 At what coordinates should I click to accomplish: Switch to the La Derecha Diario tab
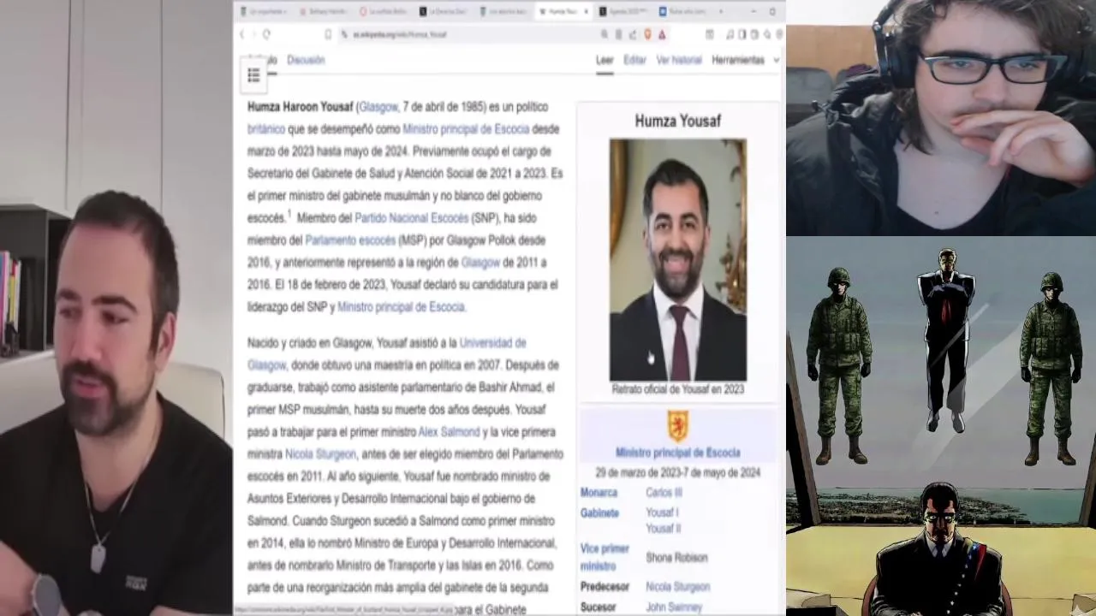pos(444,11)
